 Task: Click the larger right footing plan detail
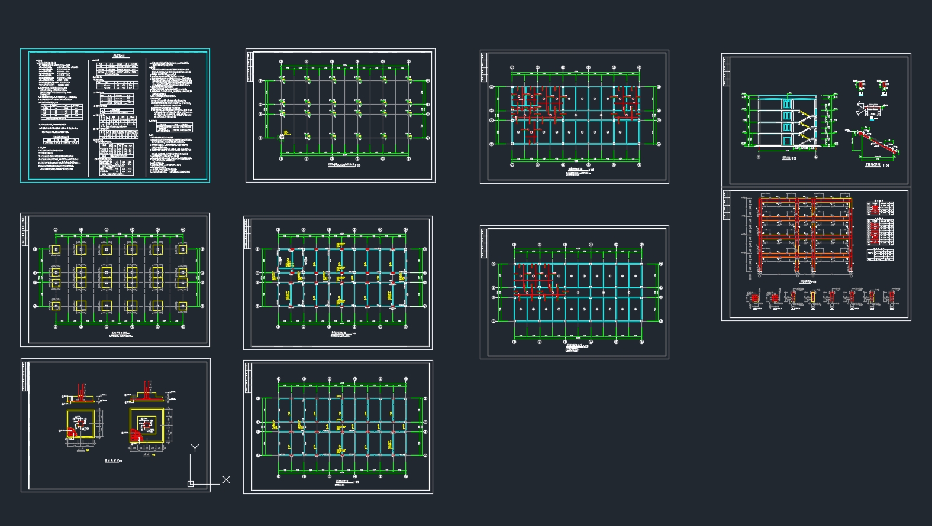click(146, 425)
